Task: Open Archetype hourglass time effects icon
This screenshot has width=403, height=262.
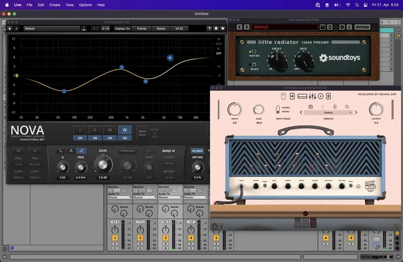Action: (x=328, y=96)
